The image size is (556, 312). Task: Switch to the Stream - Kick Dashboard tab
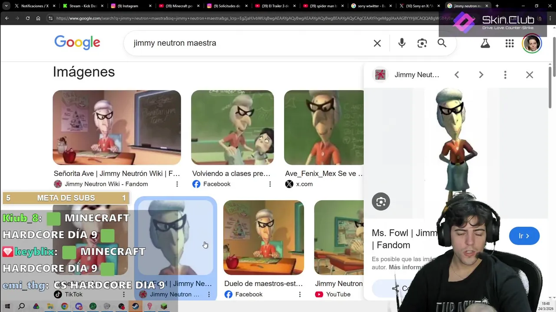click(x=83, y=6)
